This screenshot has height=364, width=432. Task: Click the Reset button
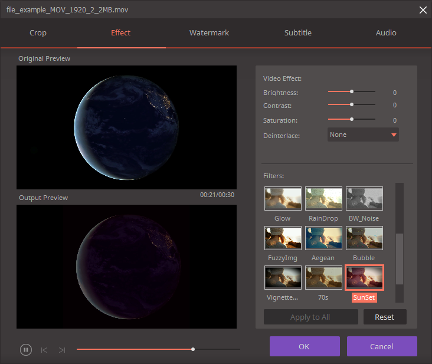[x=384, y=317]
